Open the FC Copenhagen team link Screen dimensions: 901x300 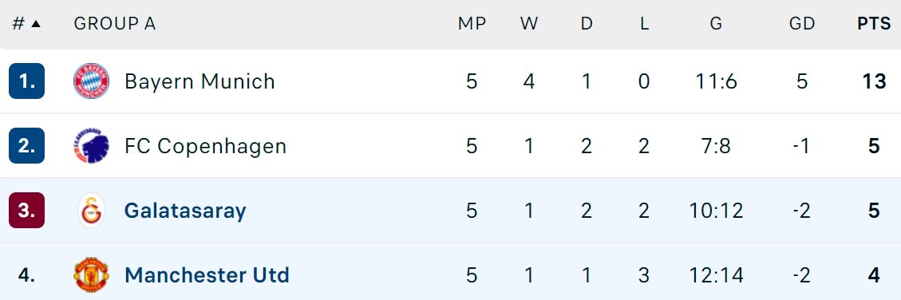tap(206, 147)
